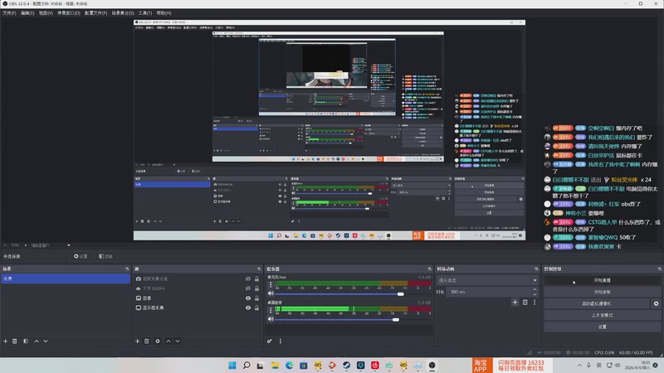Pop out the Scenes dock
Image resolution: width=664 pixels, height=373 pixels.
point(127,269)
